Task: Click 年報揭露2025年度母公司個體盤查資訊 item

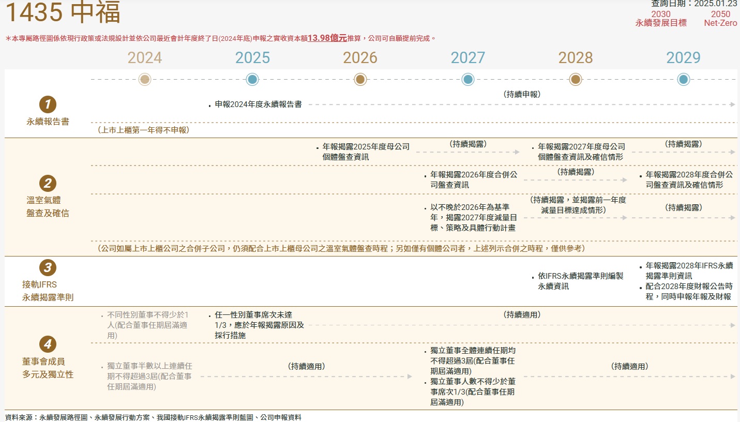Action: [x=366, y=152]
